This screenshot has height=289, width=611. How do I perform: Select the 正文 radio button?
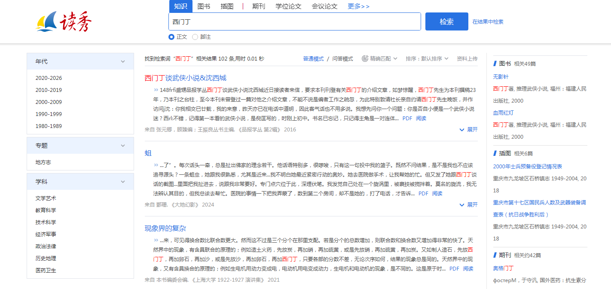coord(171,37)
